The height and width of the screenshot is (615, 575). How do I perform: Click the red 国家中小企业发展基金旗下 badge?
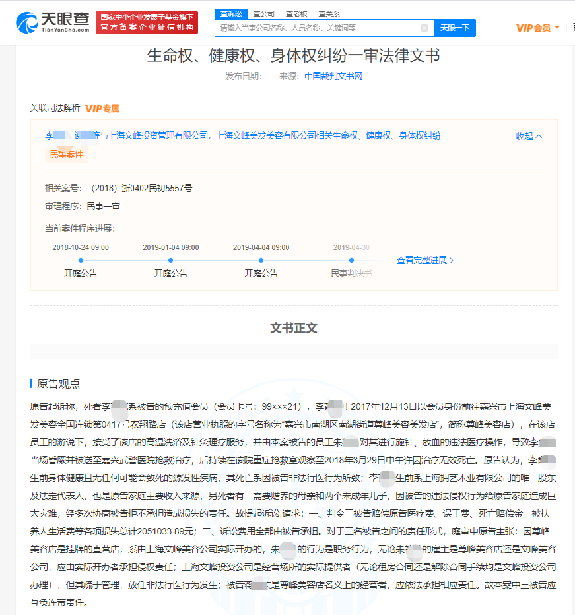(x=147, y=21)
